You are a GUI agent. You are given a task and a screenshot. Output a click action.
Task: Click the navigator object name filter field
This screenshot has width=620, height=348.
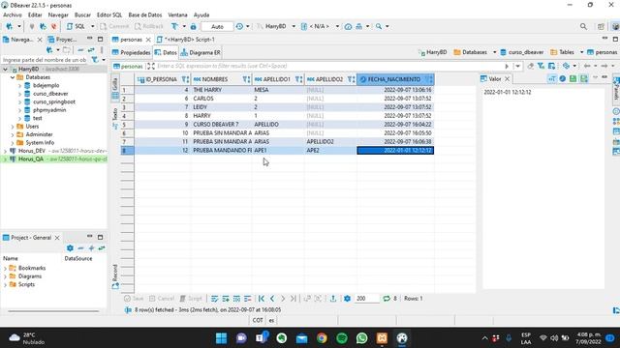[x=45, y=60]
